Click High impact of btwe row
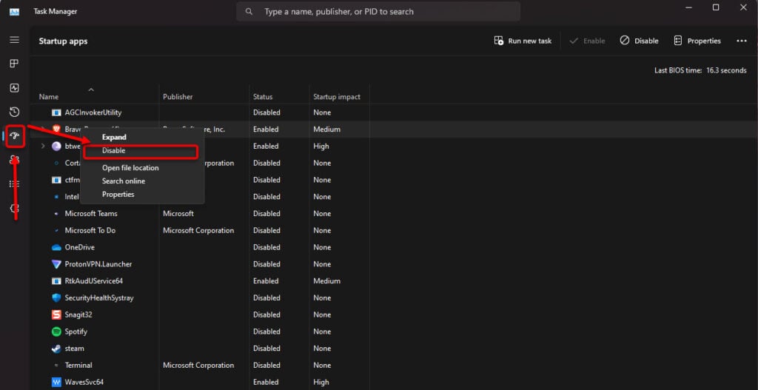Screen dimensions: 758x390 pyautogui.click(x=321, y=146)
